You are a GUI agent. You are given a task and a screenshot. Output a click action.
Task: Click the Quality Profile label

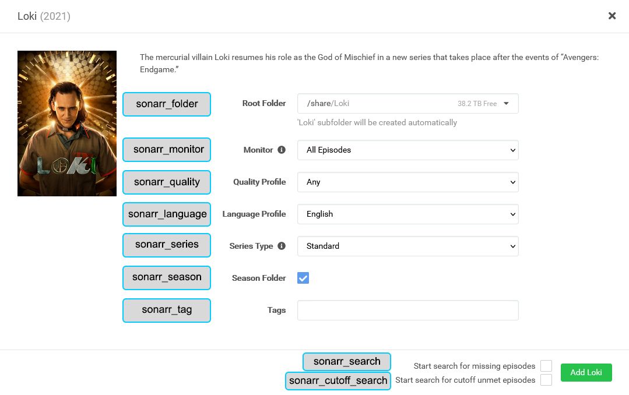coord(259,182)
